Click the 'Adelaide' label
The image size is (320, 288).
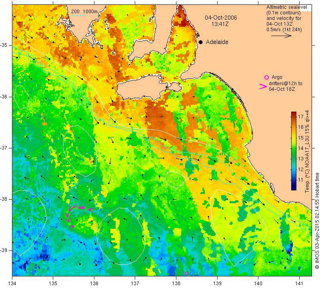217,42
